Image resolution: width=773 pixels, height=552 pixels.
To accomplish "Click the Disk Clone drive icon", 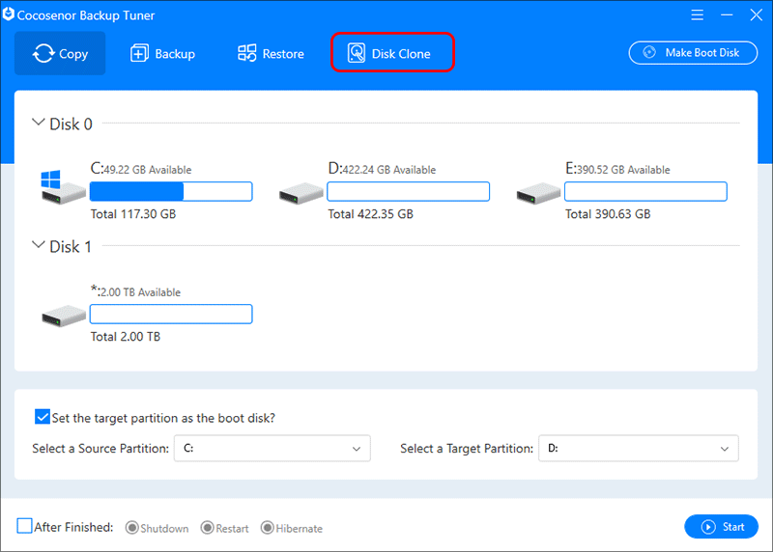I will 357,53.
